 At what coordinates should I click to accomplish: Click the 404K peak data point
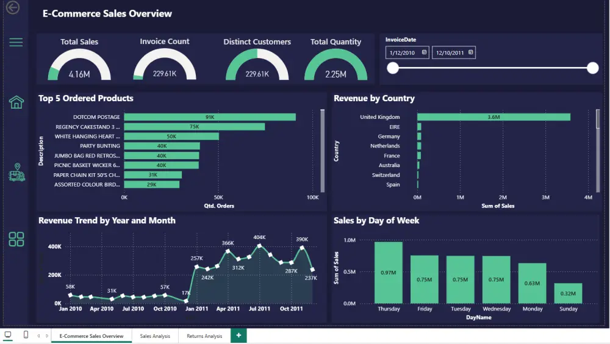click(x=259, y=246)
